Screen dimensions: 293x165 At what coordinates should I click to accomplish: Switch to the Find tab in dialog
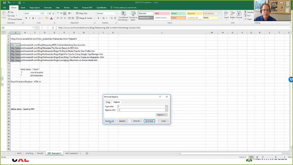tap(108, 102)
